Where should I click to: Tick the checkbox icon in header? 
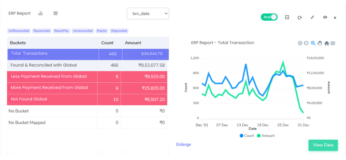(287, 17)
